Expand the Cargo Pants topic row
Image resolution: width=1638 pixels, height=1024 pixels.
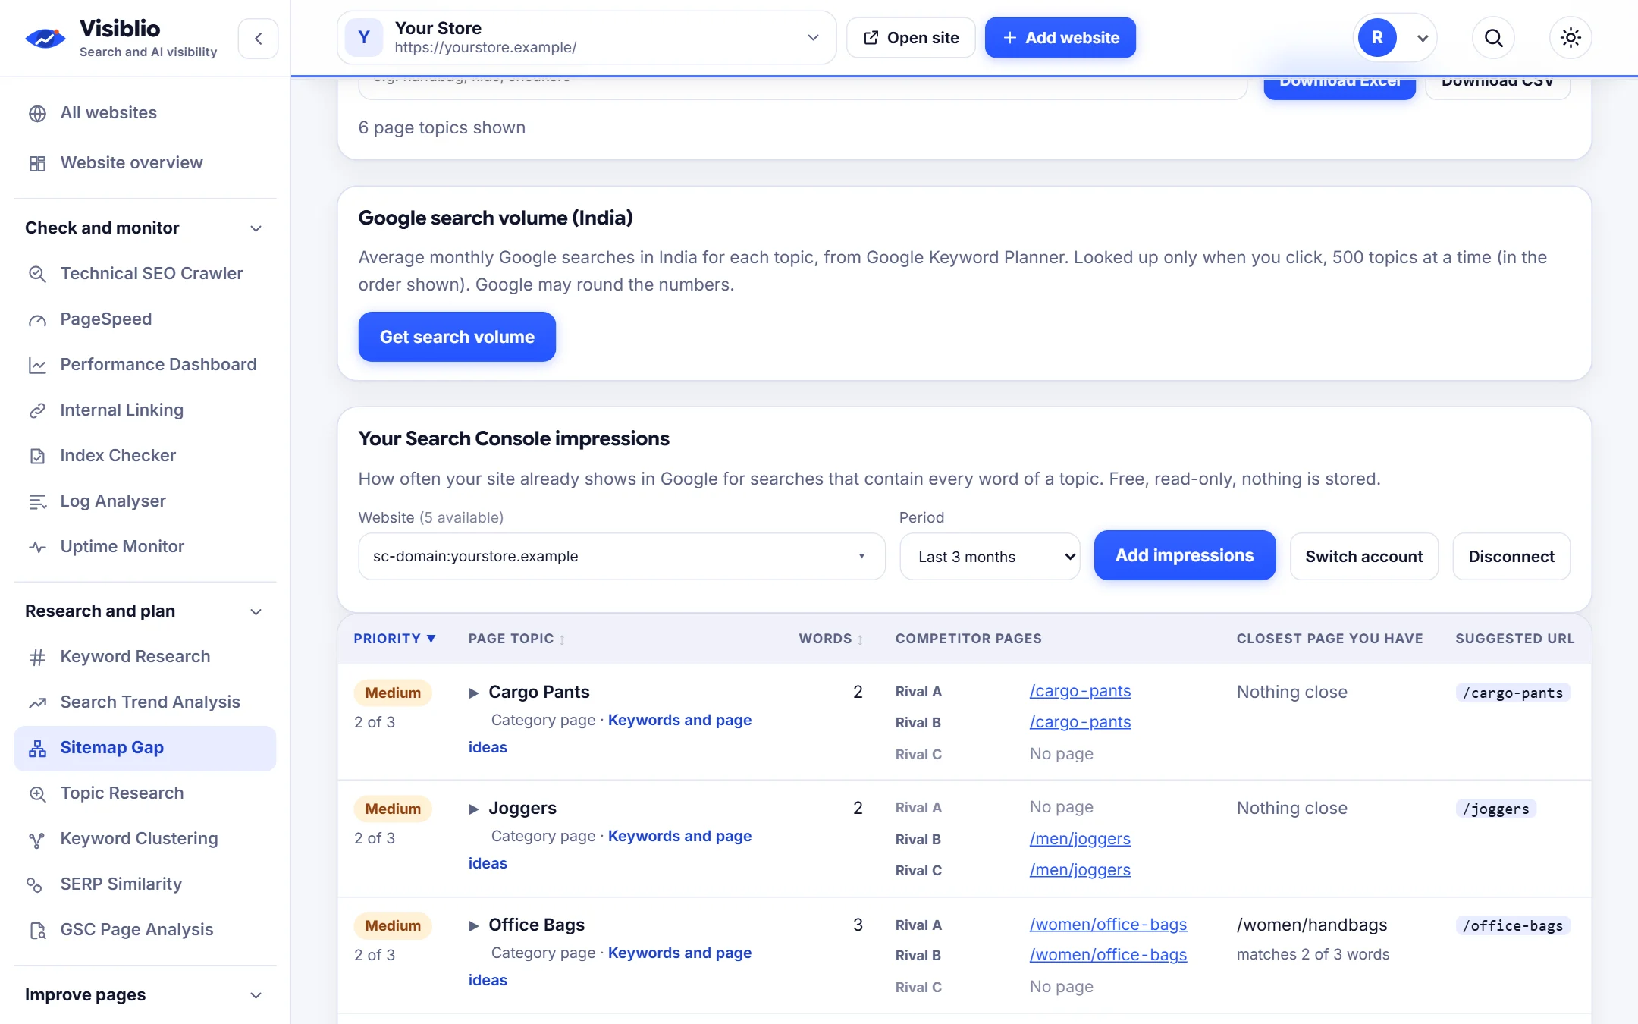pyautogui.click(x=473, y=693)
